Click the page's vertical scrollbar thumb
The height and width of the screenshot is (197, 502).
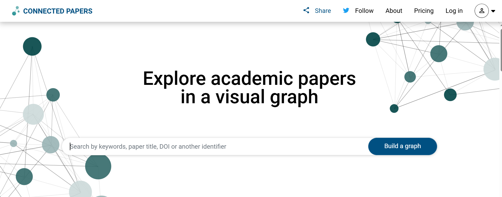pyautogui.click(x=501, y=50)
